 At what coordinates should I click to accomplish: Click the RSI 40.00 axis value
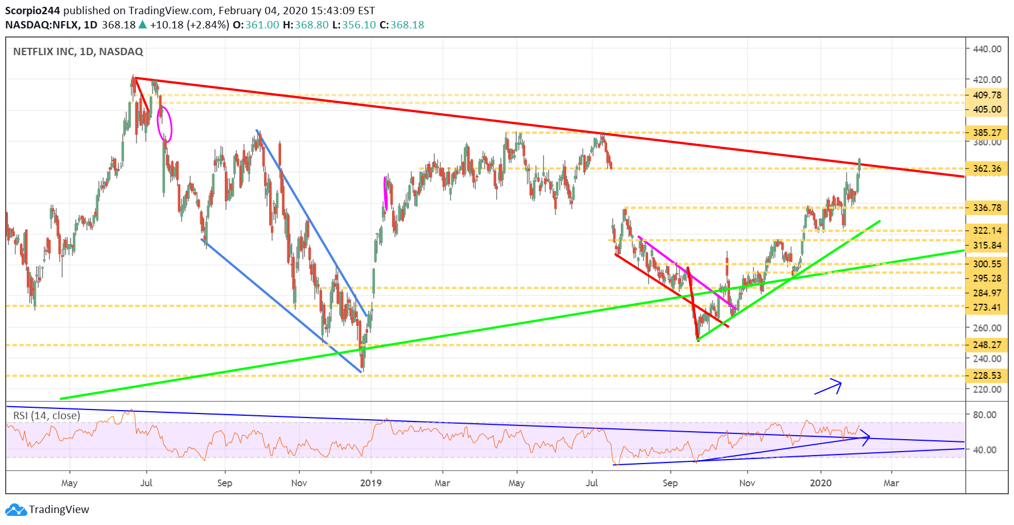pyautogui.click(x=985, y=450)
